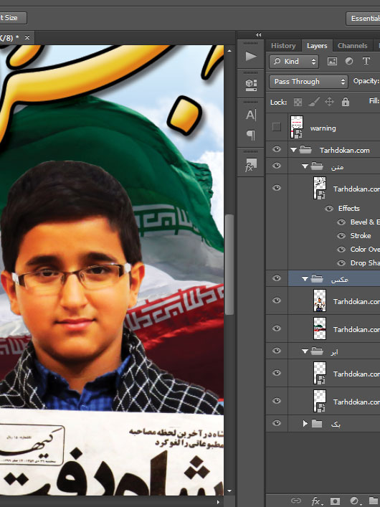
Task: Add layer mask icon at panel bottom
Action: [335, 501]
